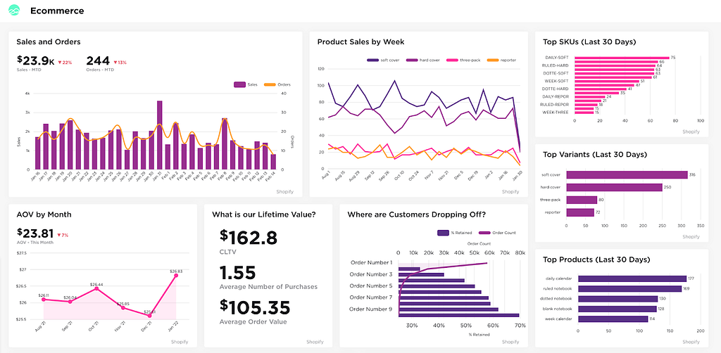Click the teal wave logo icon
The height and width of the screenshot is (353, 721).
click(15, 11)
